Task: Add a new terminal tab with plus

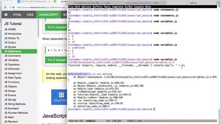Action: (218, 3)
